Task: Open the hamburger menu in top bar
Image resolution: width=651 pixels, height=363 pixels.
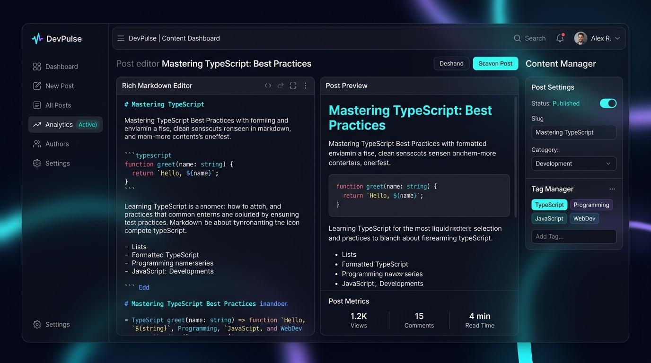Action: tap(121, 38)
